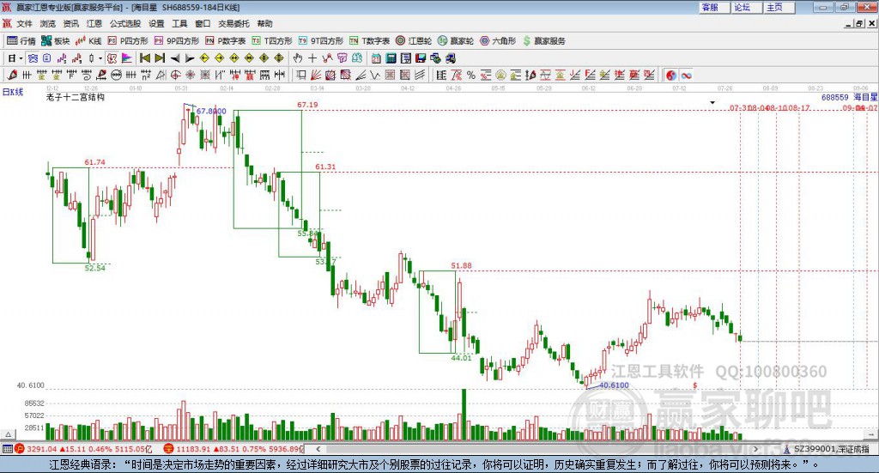The height and width of the screenshot is (473, 879).
Task: Select the spiral drawing tool
Action: click(x=87, y=75)
